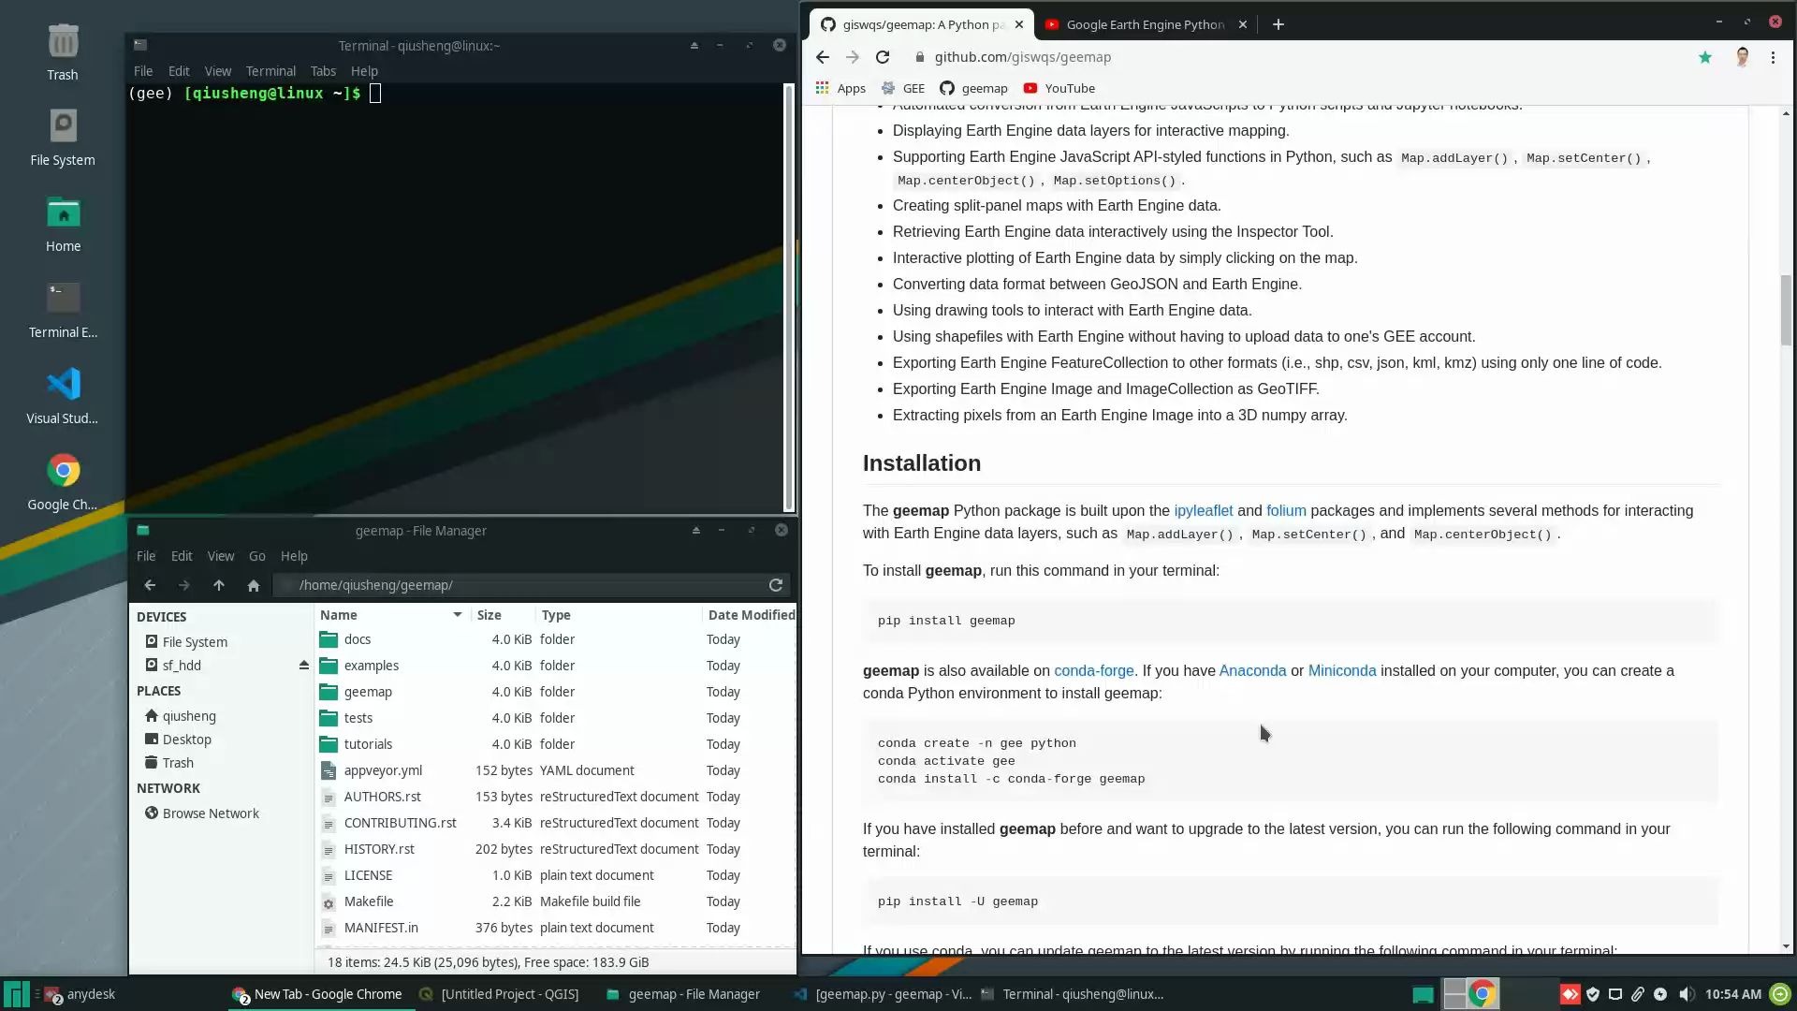Select the appveyor.yml file
This screenshot has height=1011, width=1797.
383,770
